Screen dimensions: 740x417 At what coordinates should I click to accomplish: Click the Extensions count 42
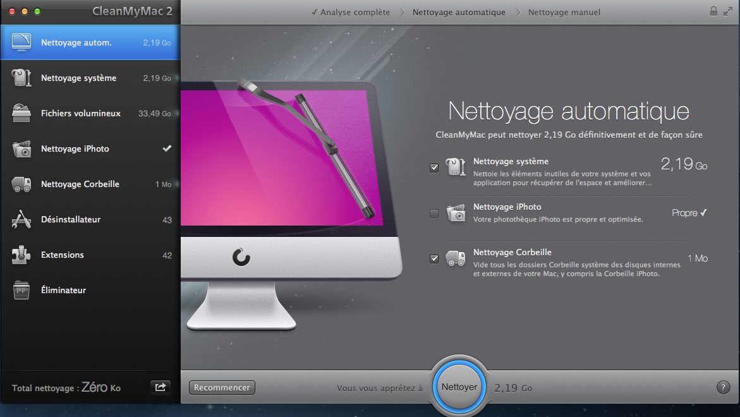pos(167,255)
